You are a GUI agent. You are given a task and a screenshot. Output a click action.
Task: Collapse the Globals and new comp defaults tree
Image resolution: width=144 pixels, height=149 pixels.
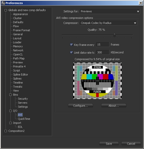pos(6,10)
